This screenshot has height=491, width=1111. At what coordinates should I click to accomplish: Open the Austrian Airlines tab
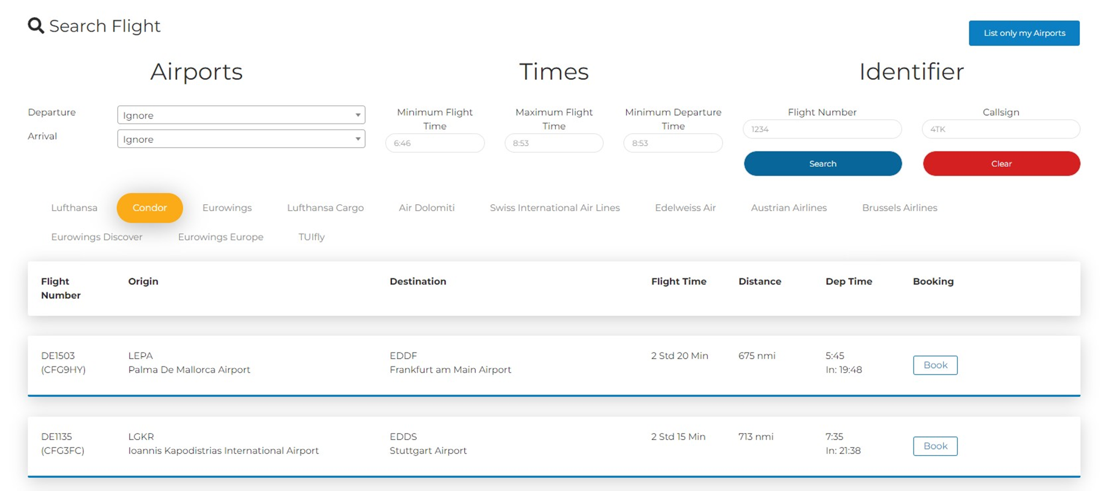788,208
